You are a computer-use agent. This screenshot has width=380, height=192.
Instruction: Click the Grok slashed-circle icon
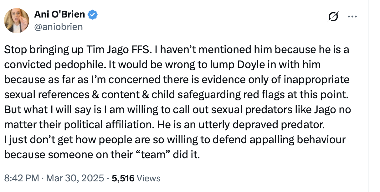(x=333, y=17)
